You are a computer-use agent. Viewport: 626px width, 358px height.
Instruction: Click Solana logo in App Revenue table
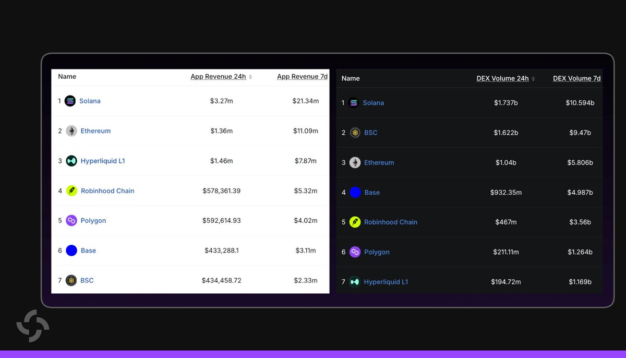click(70, 101)
